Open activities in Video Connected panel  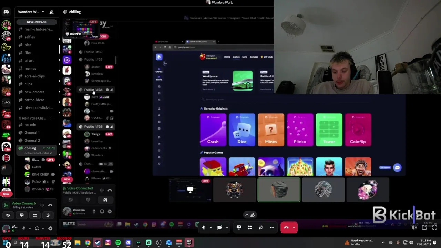pyautogui.click(x=35, y=215)
